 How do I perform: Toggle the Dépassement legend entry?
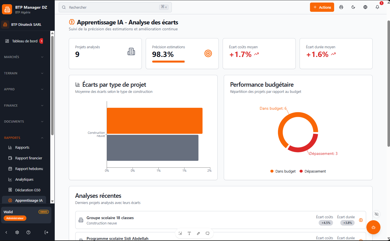click(313, 171)
